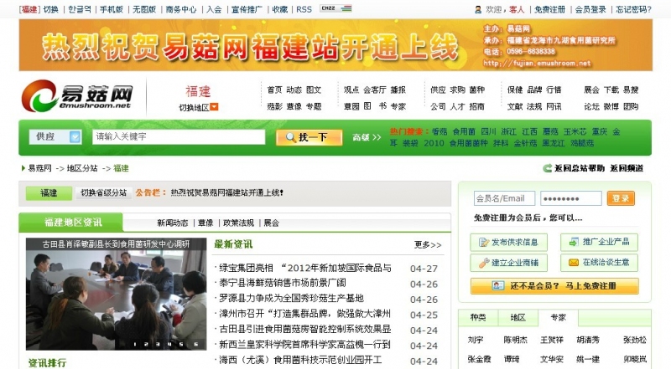Click the orange 登录 login button
The width and height of the screenshot is (671, 369).
620,198
